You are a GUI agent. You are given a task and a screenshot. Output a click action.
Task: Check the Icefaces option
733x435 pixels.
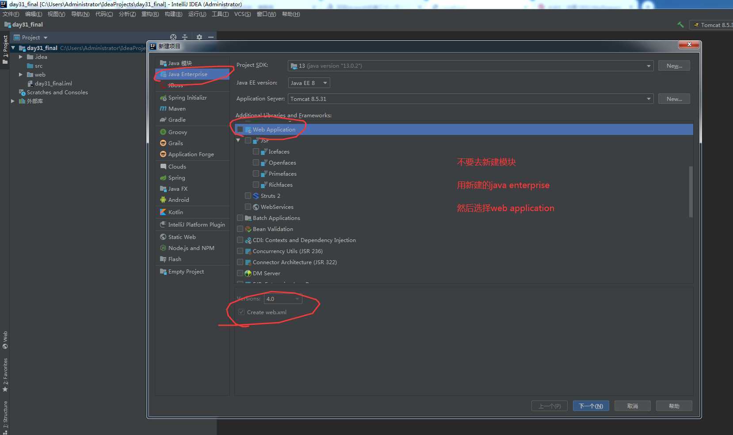[x=256, y=151]
